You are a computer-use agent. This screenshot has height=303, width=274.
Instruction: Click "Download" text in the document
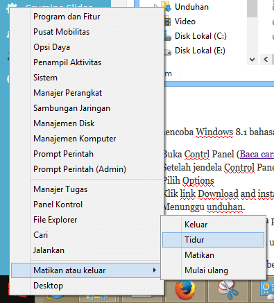pos(218,193)
